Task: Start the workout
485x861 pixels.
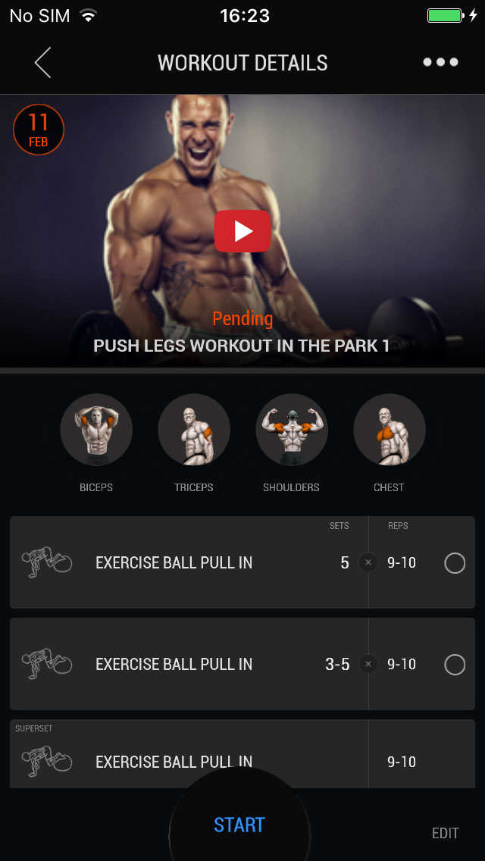Action: 239,825
